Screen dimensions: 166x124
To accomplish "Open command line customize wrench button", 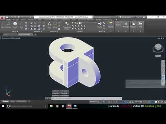I will click(50, 99).
